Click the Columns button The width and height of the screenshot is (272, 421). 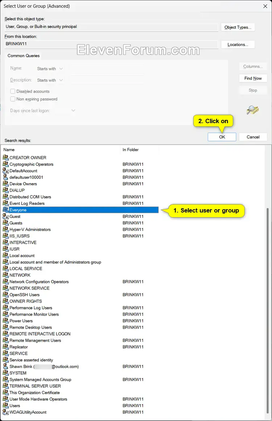[253, 66]
